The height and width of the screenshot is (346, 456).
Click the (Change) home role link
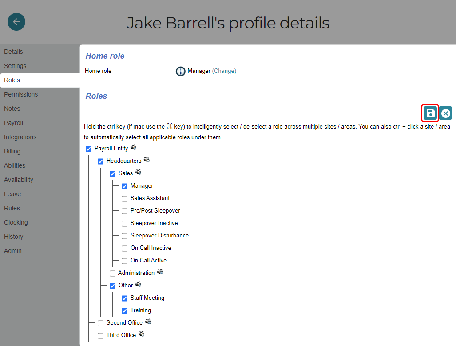point(224,71)
